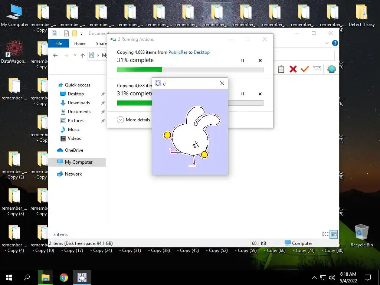
Task: Click the clipboard paste icon
Action: click(281, 69)
